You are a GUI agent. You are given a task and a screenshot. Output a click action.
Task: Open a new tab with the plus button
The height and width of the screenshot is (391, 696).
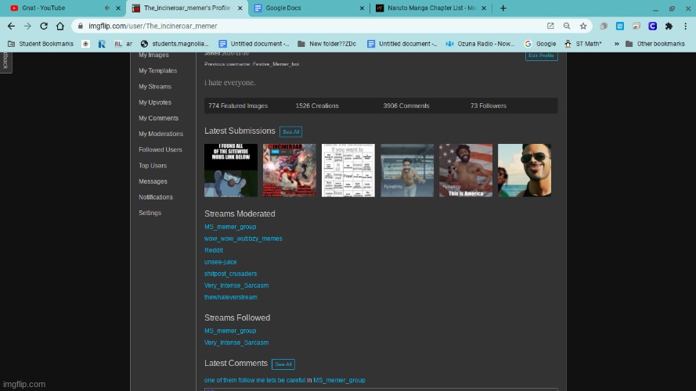tap(503, 8)
